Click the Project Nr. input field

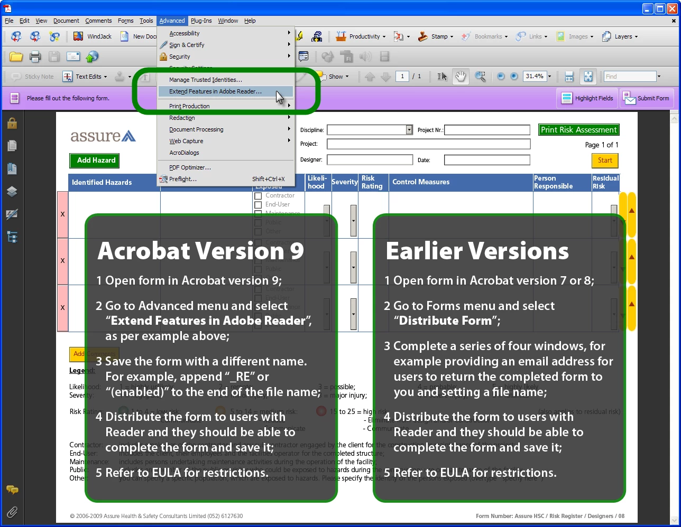pyautogui.click(x=487, y=130)
